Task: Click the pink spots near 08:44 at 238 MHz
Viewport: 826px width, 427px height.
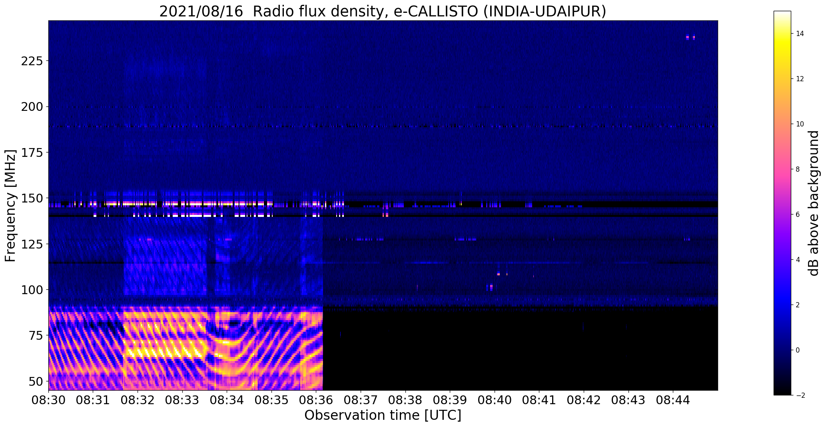Action: point(690,38)
